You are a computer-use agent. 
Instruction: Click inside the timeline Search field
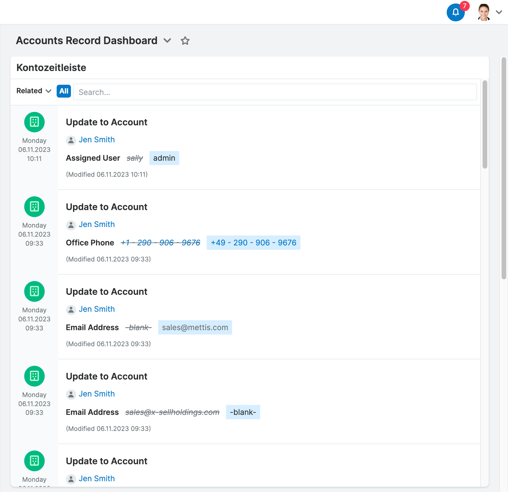pos(275,92)
